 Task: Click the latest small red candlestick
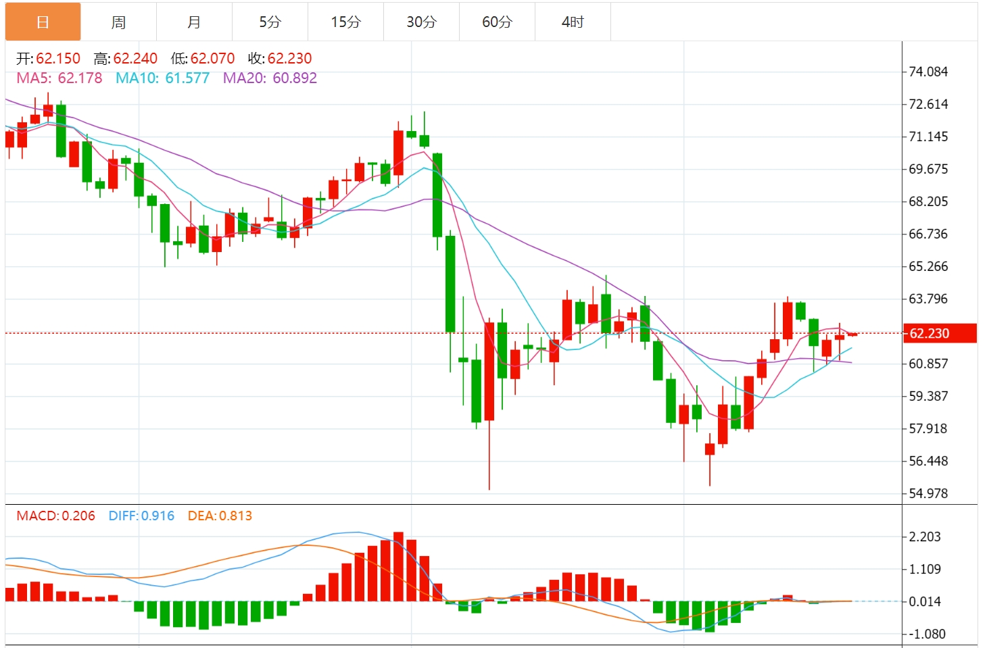coord(852,334)
